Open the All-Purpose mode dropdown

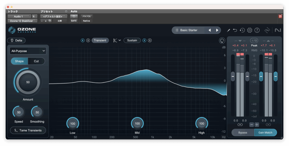(x=28, y=51)
